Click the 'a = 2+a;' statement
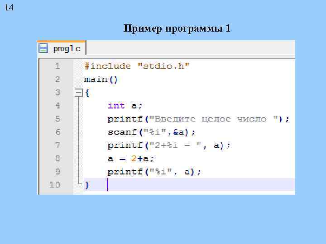This screenshot has height=244, width=326. pyautogui.click(x=131, y=159)
